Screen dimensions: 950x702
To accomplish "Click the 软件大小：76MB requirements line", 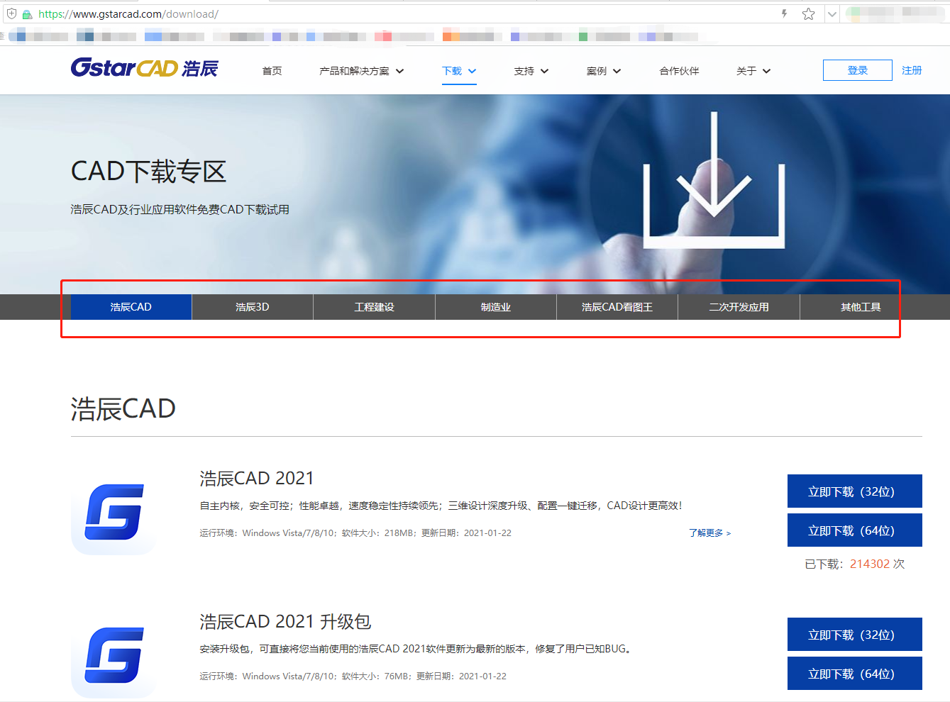I will tap(353, 676).
